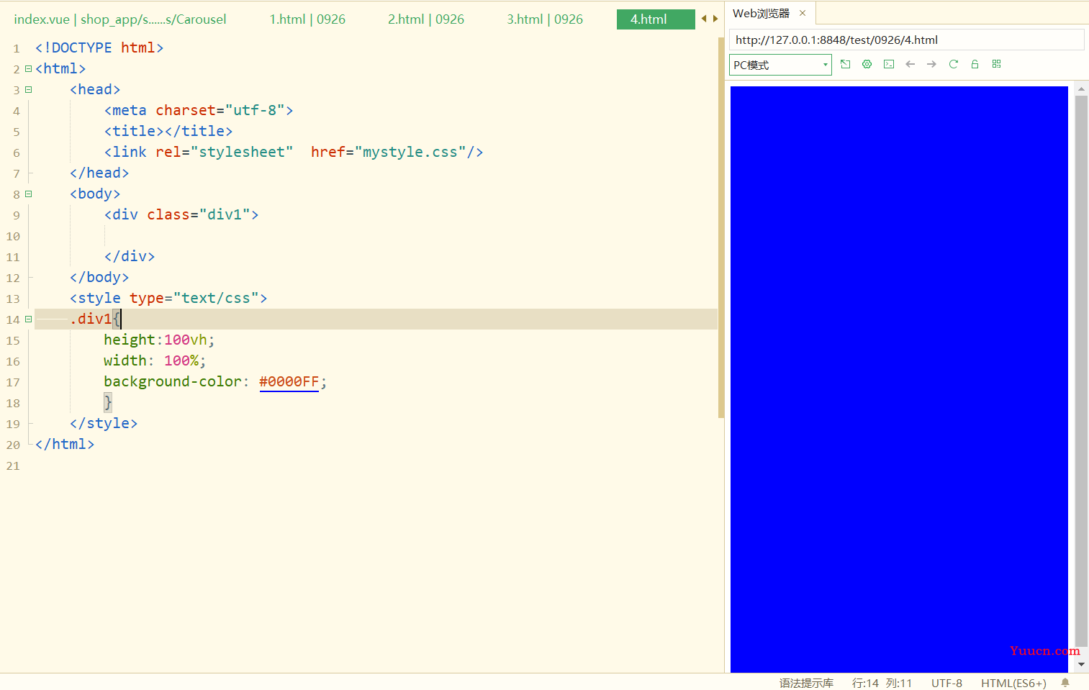The width and height of the screenshot is (1089, 690).
Task: Click the closing brace on line 18
Action: coord(108,402)
